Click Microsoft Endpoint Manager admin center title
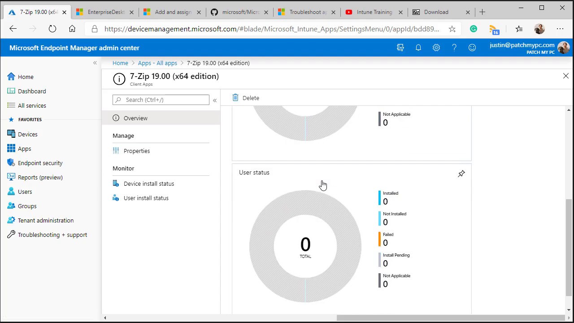Image resolution: width=574 pixels, height=323 pixels. coord(74,48)
